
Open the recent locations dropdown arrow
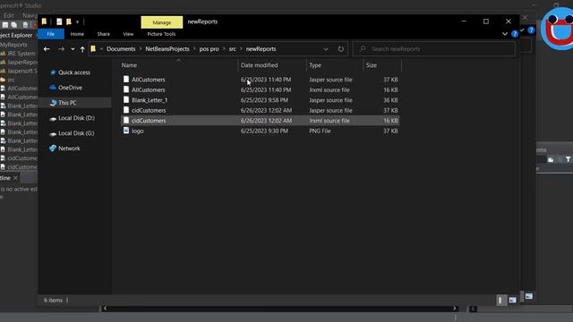[x=73, y=49]
